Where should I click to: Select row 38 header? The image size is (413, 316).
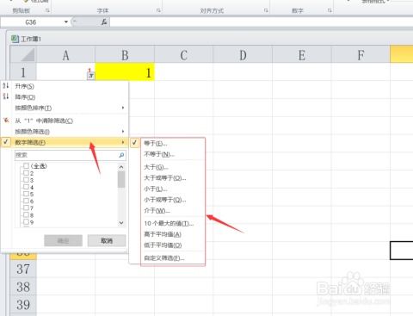point(23,287)
